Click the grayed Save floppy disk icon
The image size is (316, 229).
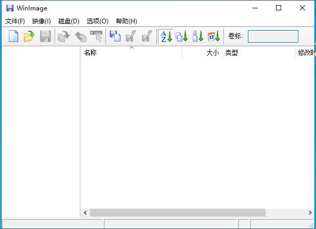[46, 36]
